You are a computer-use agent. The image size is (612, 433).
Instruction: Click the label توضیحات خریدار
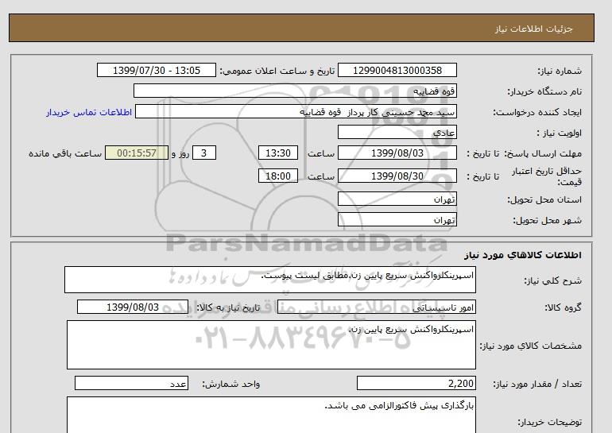coord(549,422)
